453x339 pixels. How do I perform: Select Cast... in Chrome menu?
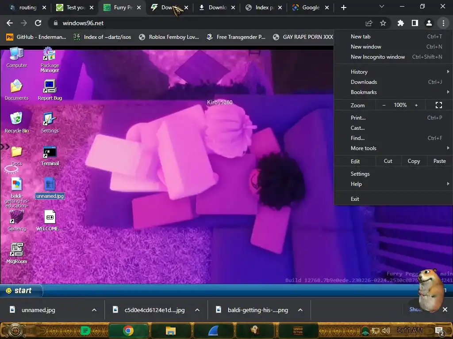(x=393, y=128)
